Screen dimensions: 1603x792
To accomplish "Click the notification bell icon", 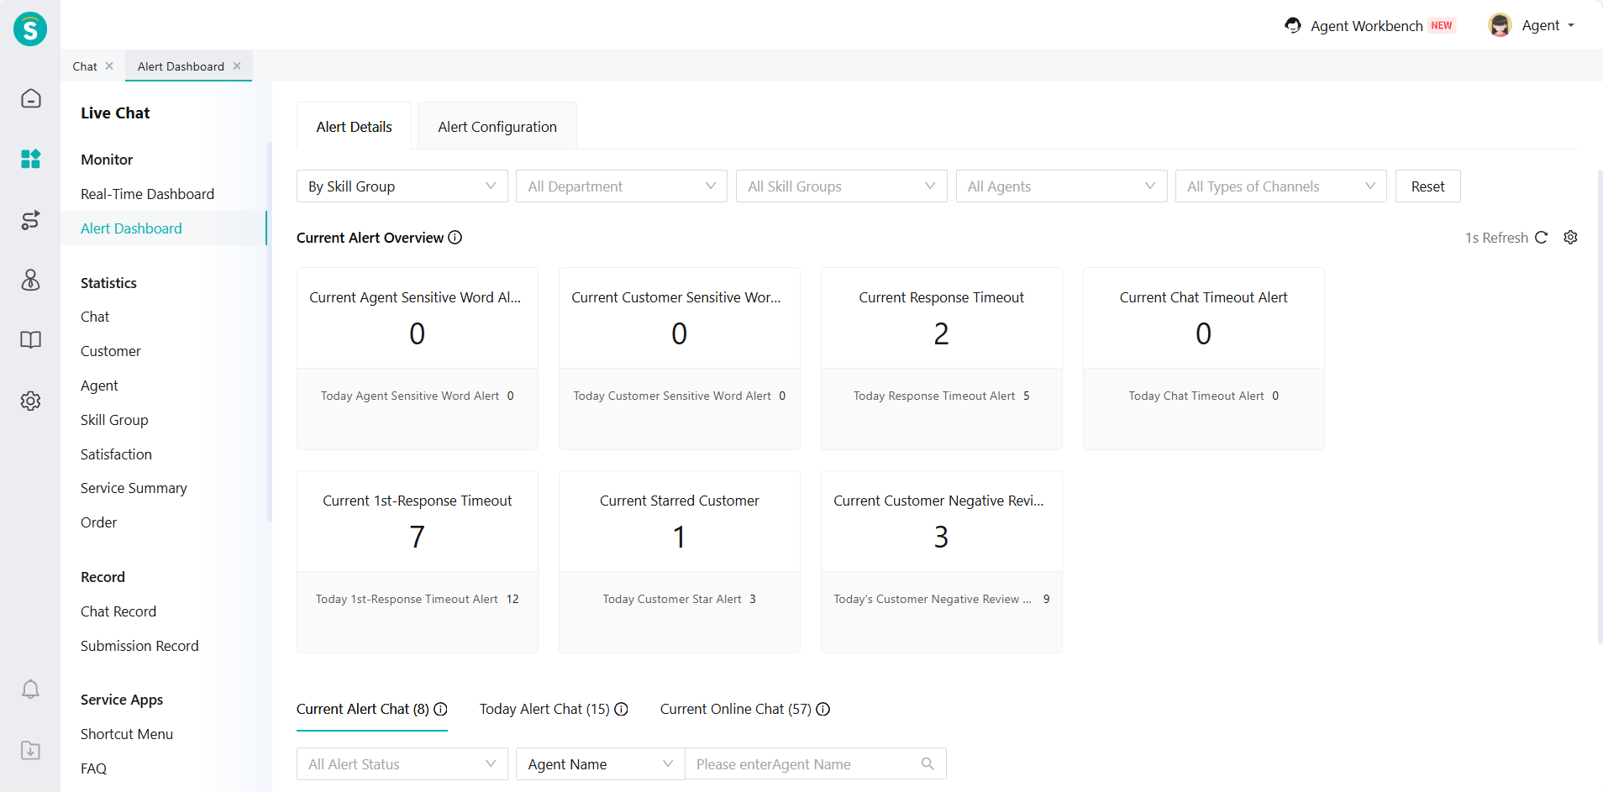I will click(x=30, y=690).
